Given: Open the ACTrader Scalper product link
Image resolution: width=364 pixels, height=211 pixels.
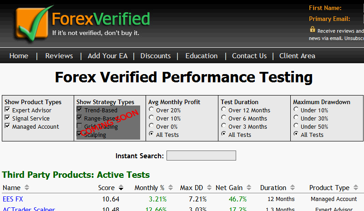Looking at the screenshot, I should 29,209.
